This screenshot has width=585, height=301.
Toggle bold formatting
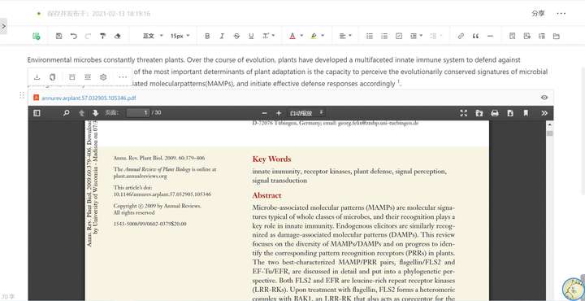click(207, 37)
